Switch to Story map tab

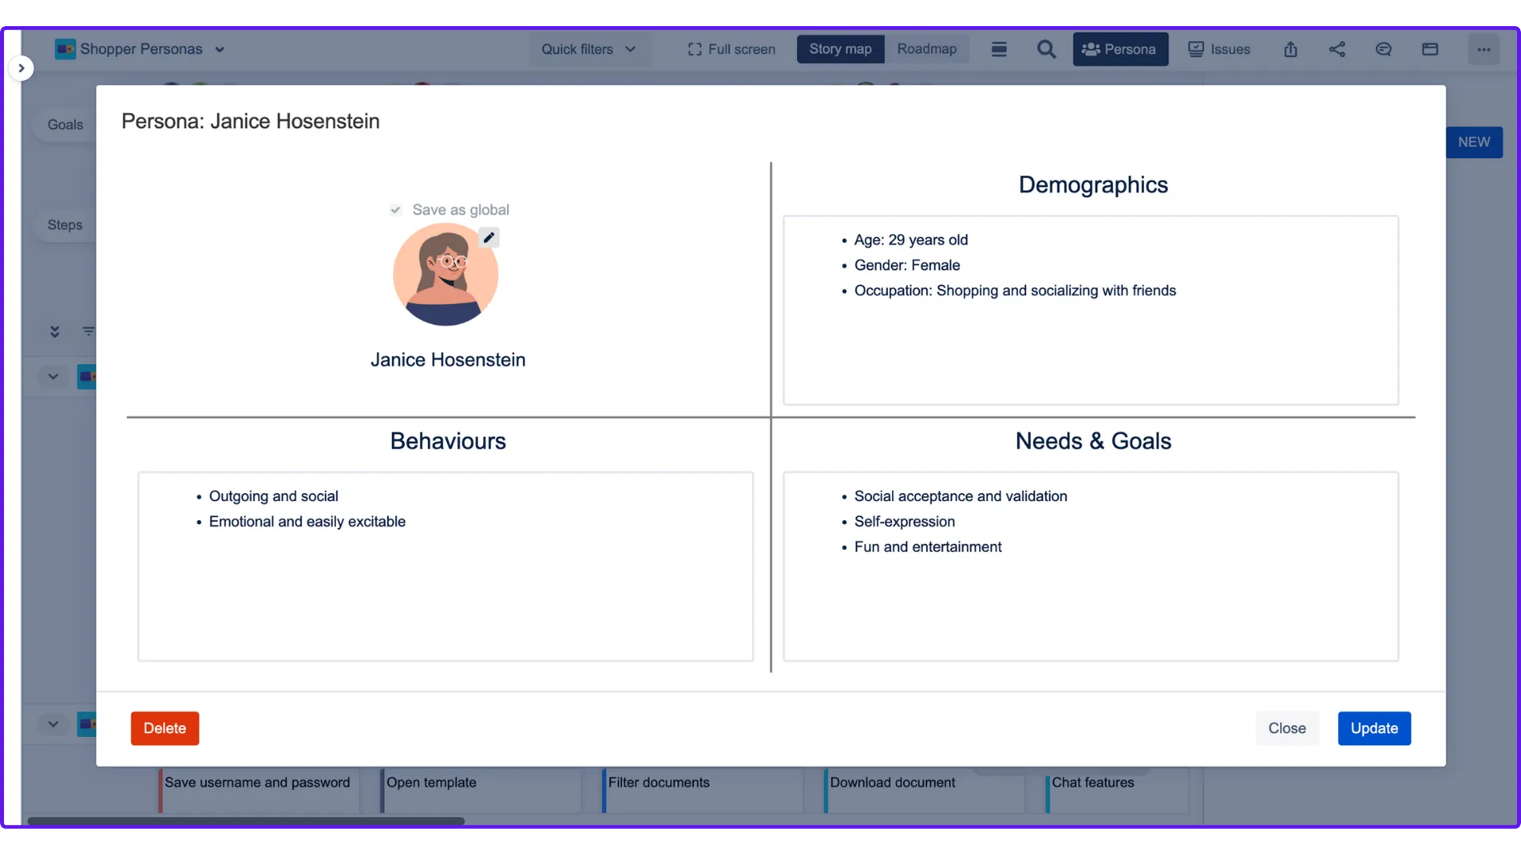pos(841,49)
